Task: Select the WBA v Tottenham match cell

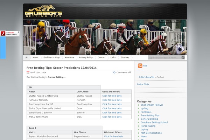Action: coord(51,117)
